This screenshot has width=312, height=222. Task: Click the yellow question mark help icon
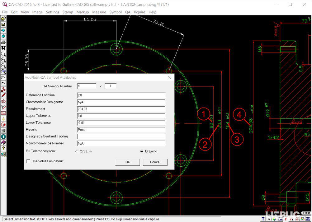[3, 148]
